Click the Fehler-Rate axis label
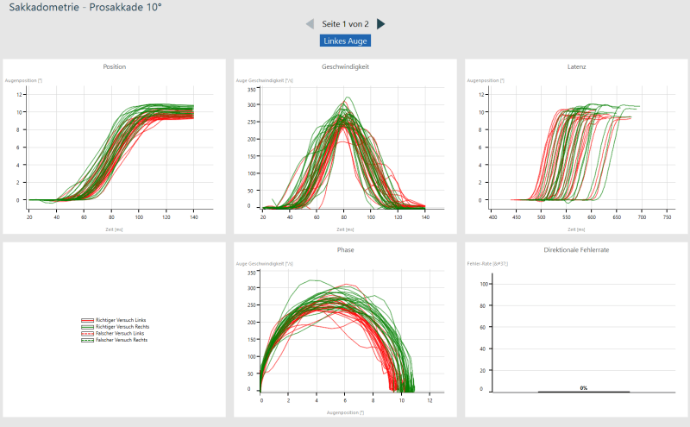The height and width of the screenshot is (427, 690). pyautogui.click(x=485, y=263)
